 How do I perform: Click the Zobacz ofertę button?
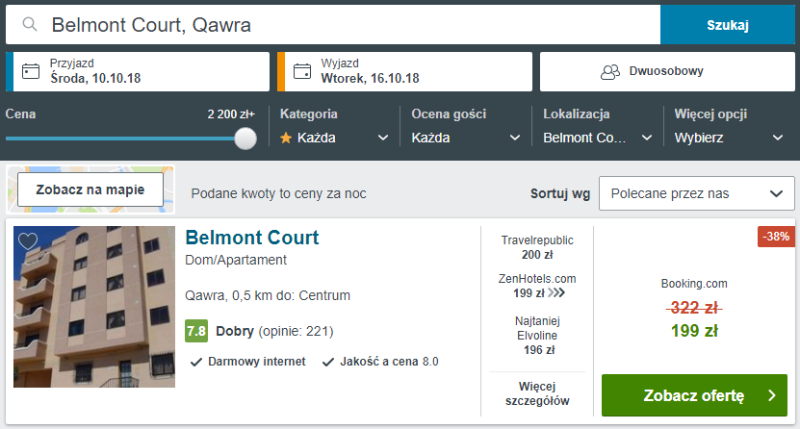coord(694,395)
